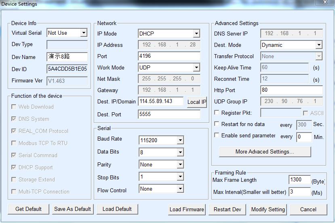This screenshot has height=223, width=335.
Task: Click Load Firmware button
Action: (x=187, y=209)
